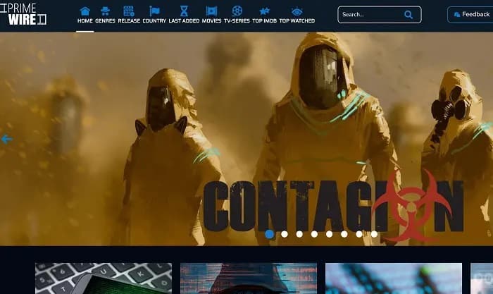The width and height of the screenshot is (493, 294).
Task: Open the hooded hacker thumbnail
Action: click(249, 278)
